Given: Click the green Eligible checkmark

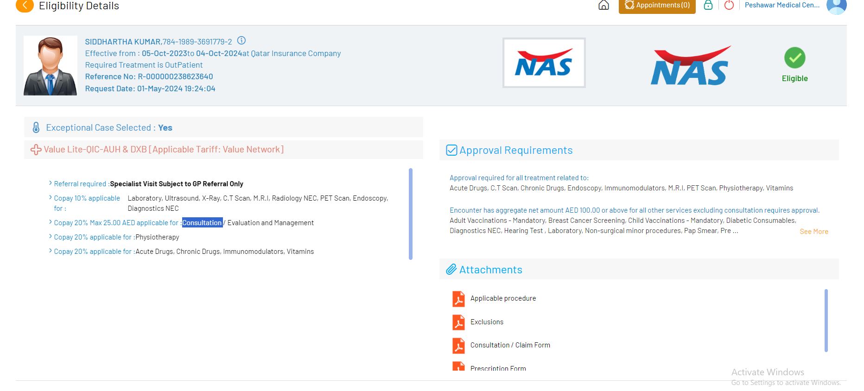Looking at the screenshot, I should 794,58.
